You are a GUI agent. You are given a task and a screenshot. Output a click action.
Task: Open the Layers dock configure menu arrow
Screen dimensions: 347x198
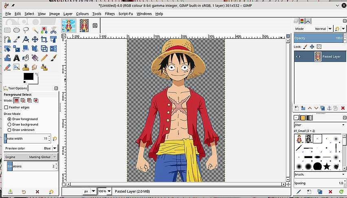[345, 21]
